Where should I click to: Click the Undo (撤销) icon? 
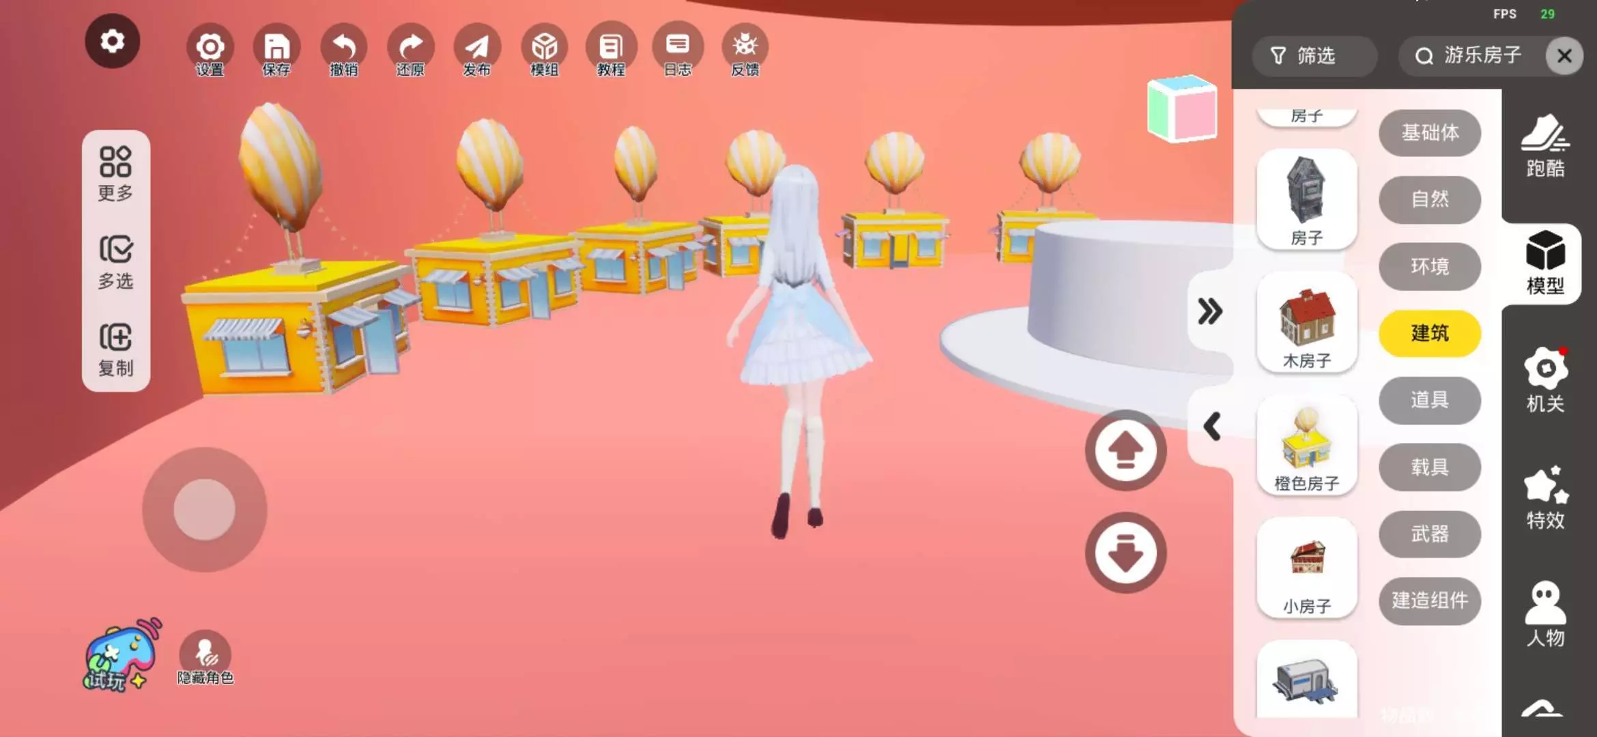click(343, 51)
